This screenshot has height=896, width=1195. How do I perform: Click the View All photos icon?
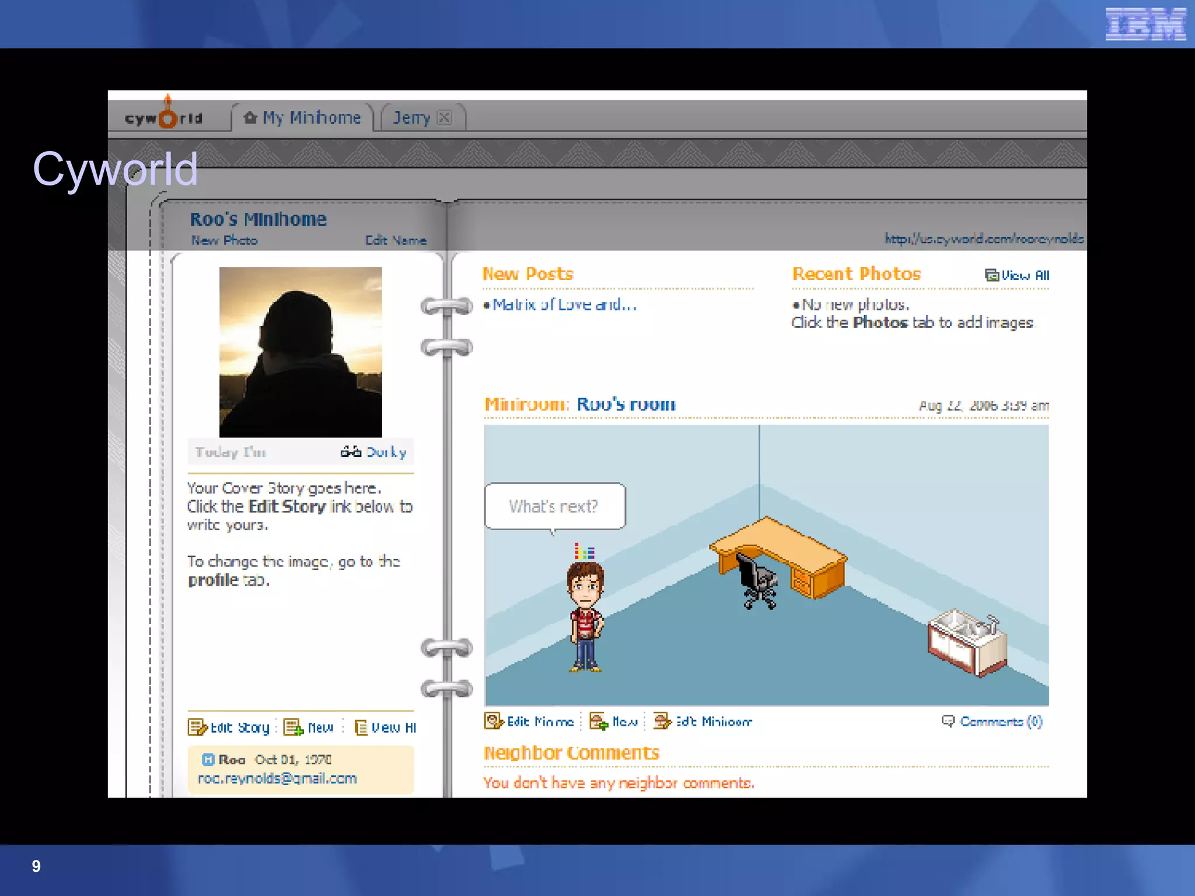click(x=991, y=275)
